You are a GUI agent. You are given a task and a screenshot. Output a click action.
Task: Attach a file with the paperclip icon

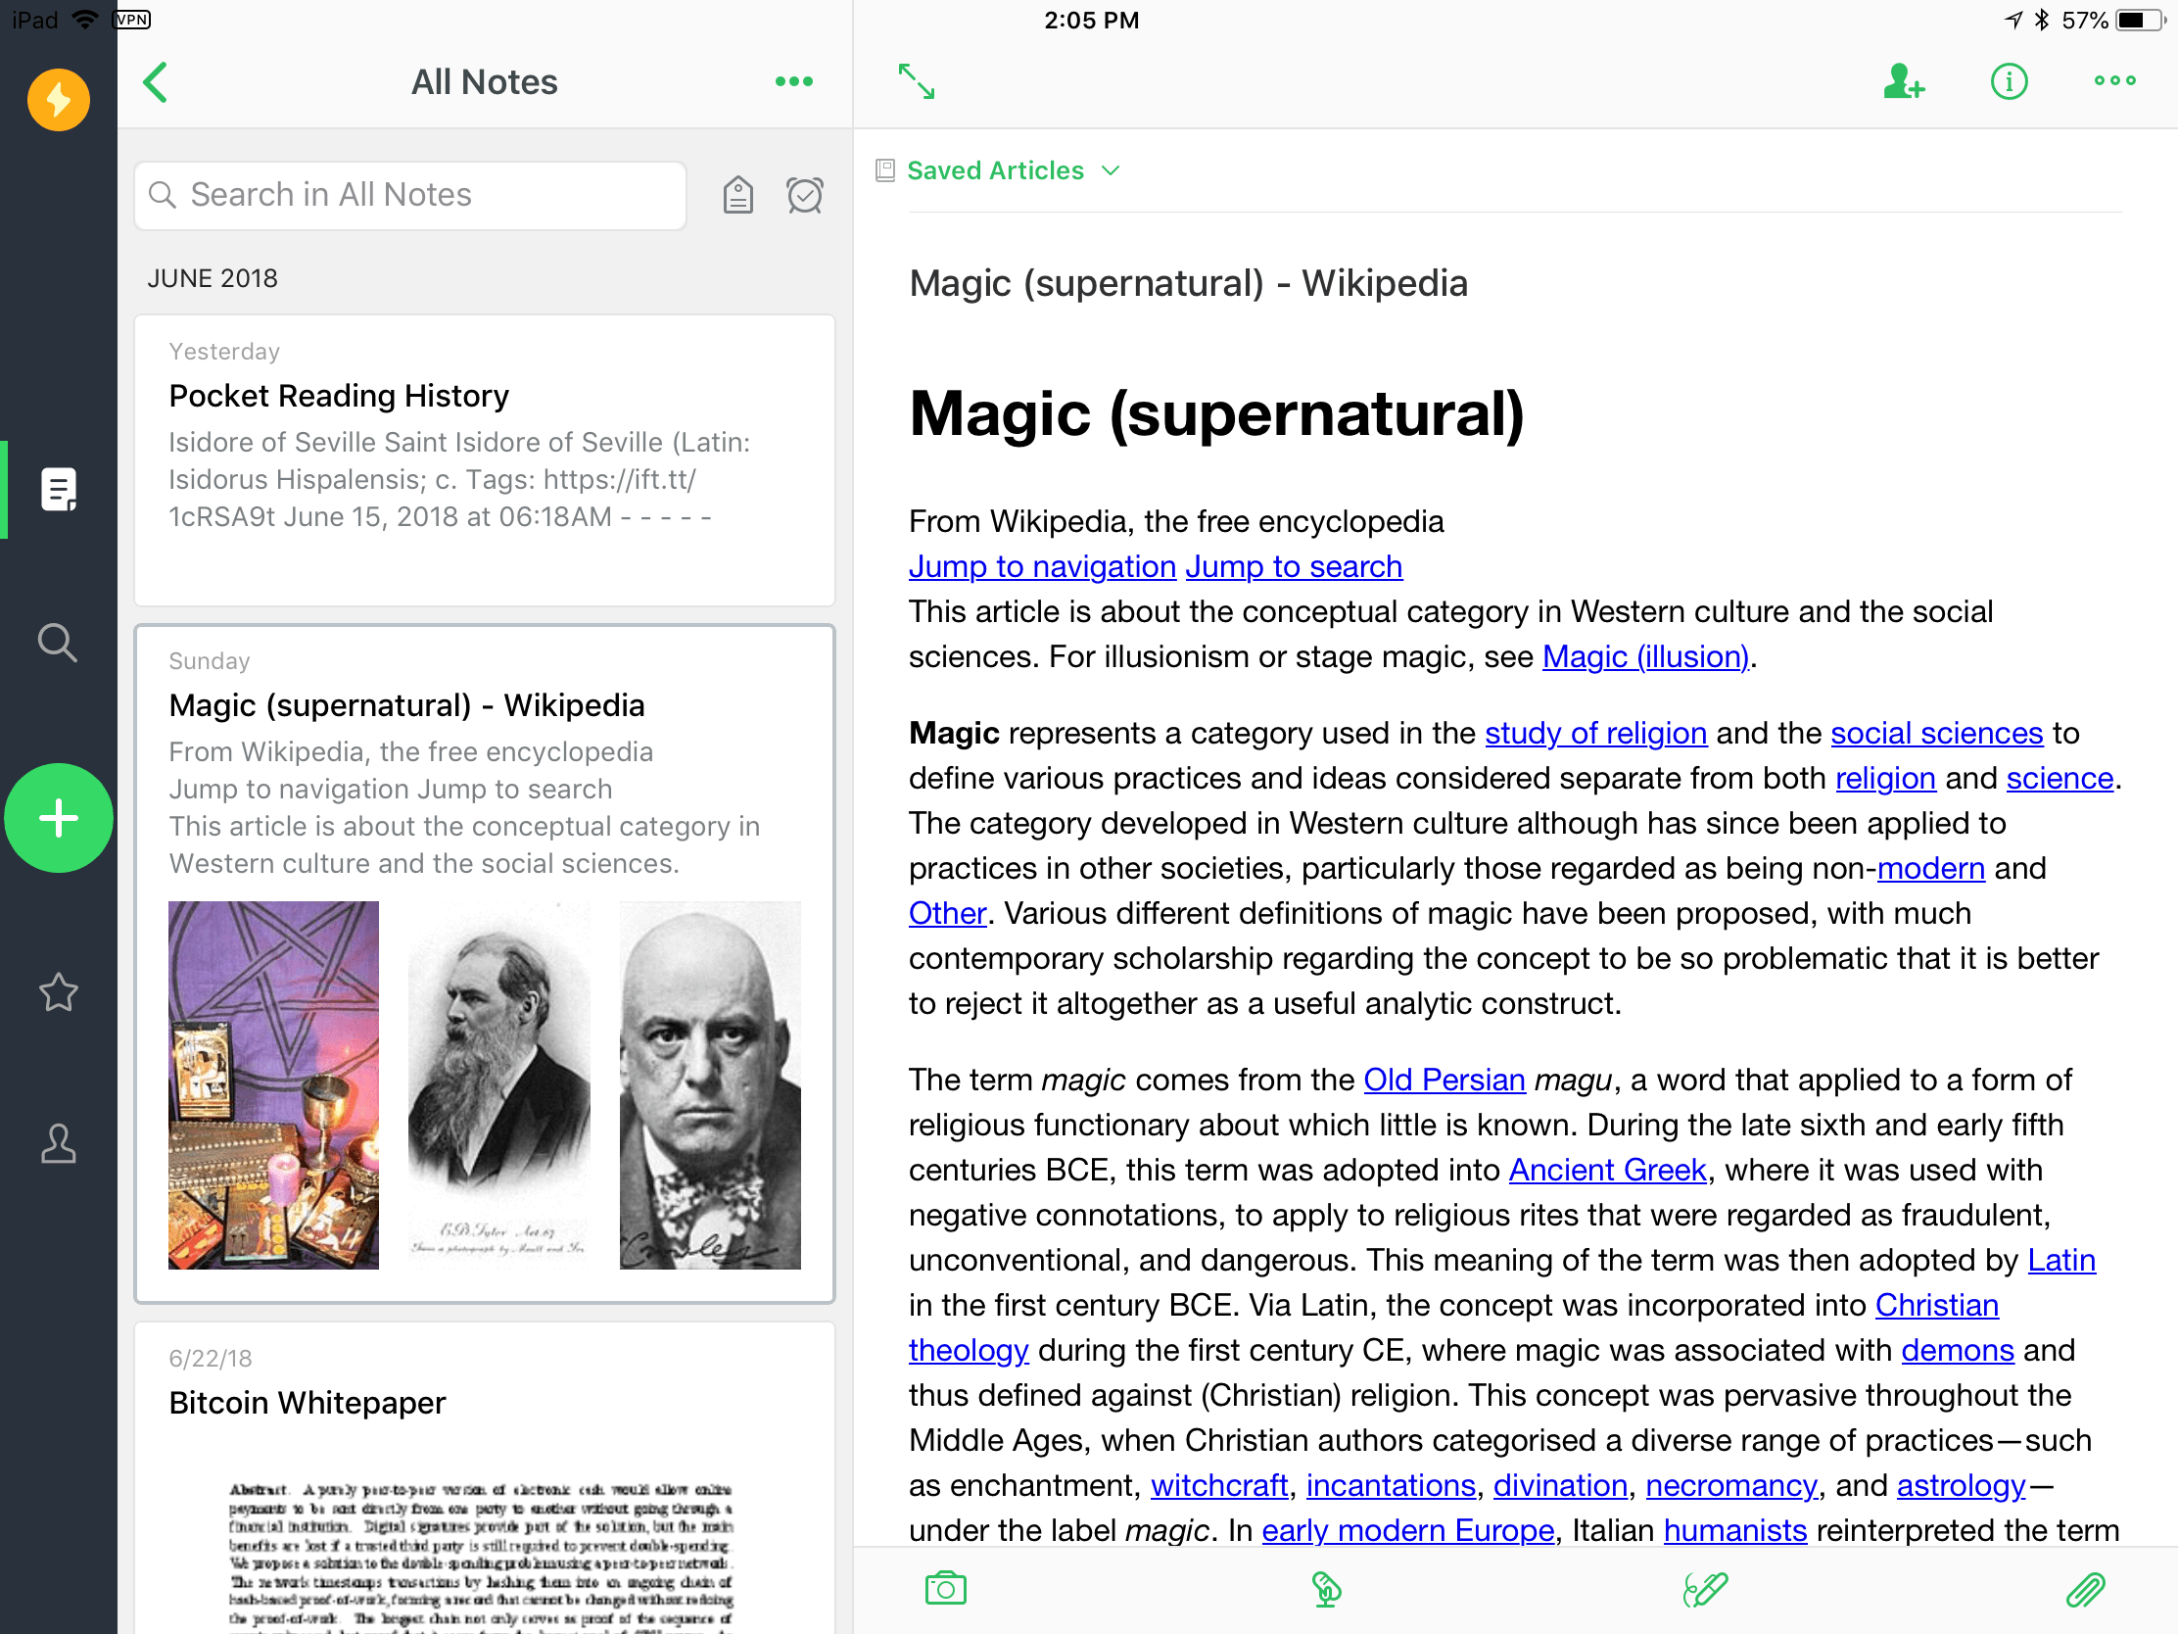pos(2084,1588)
